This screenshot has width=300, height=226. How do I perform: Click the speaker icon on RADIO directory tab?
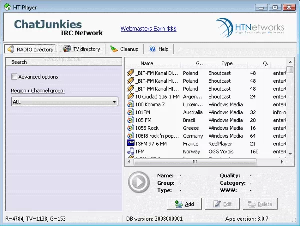click(x=11, y=49)
